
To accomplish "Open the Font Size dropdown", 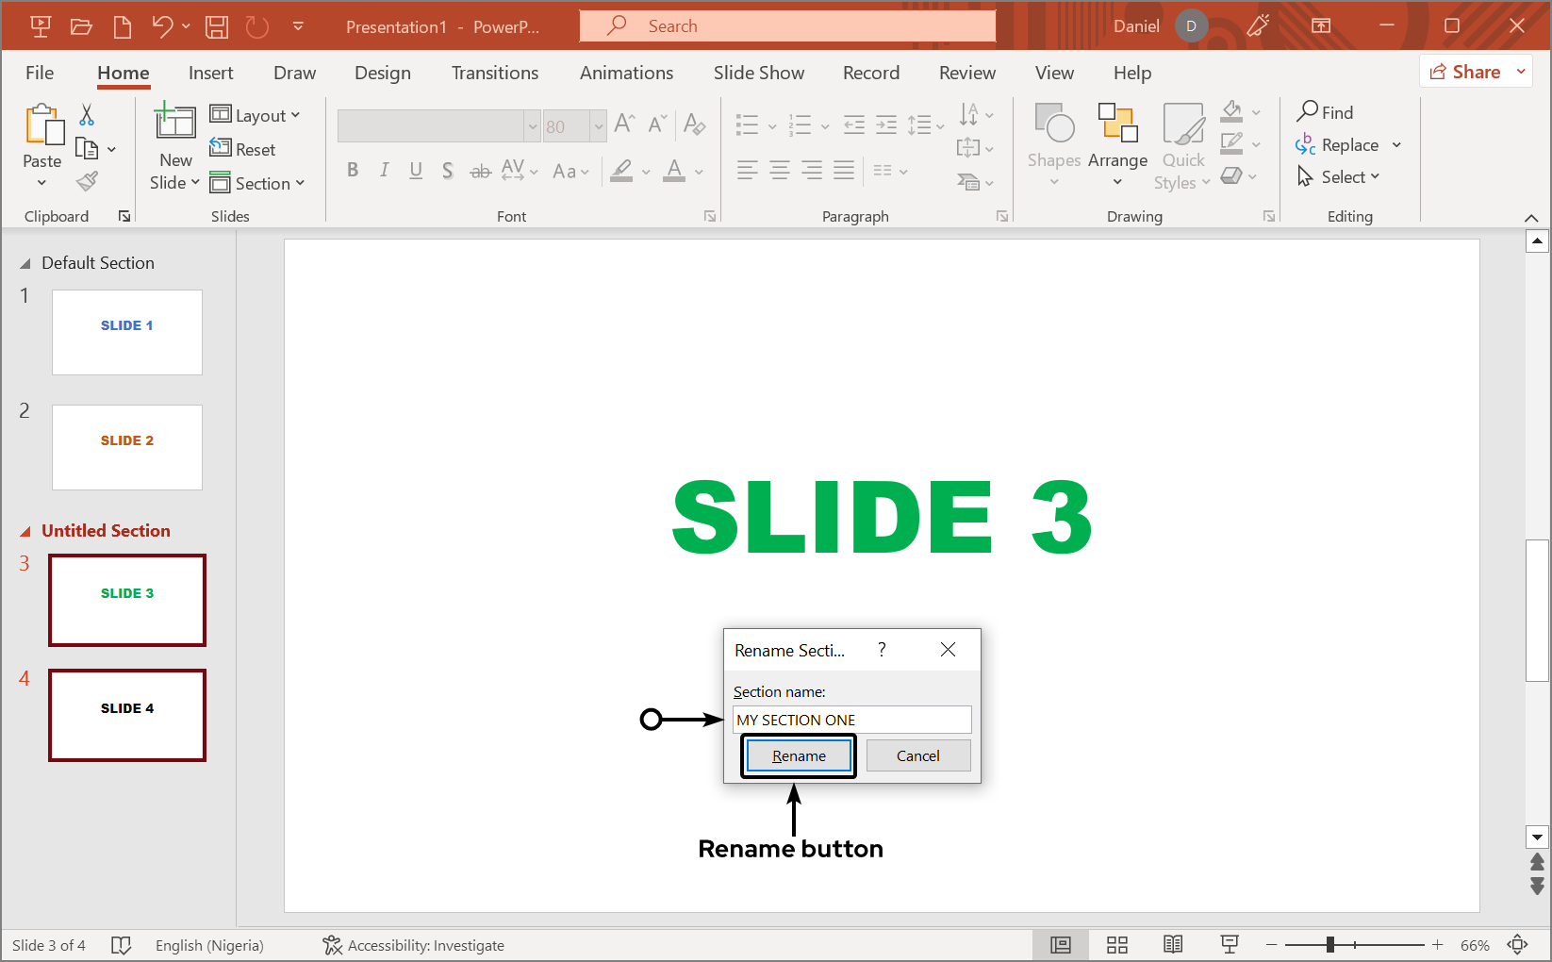I will click(x=600, y=125).
